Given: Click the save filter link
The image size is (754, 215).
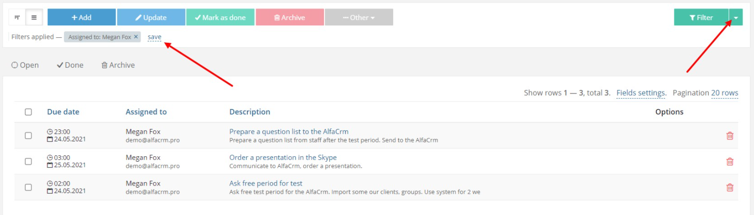Looking at the screenshot, I should tap(154, 37).
